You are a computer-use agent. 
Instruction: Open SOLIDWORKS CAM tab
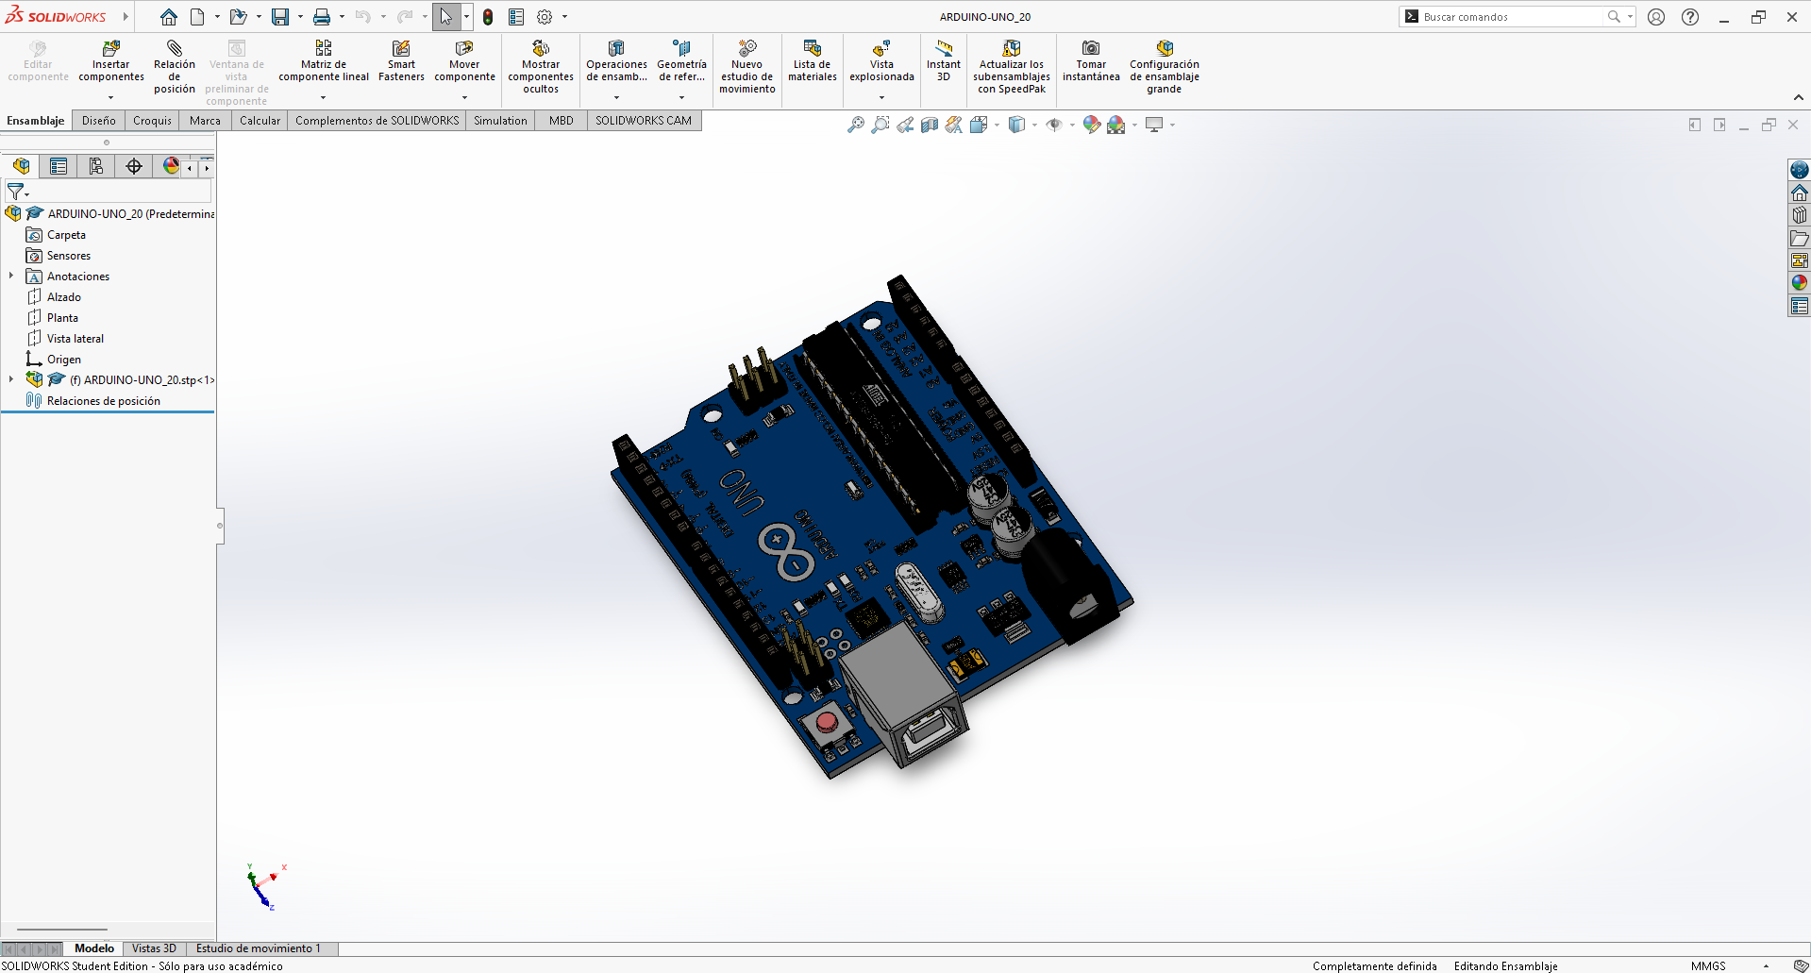tap(644, 121)
